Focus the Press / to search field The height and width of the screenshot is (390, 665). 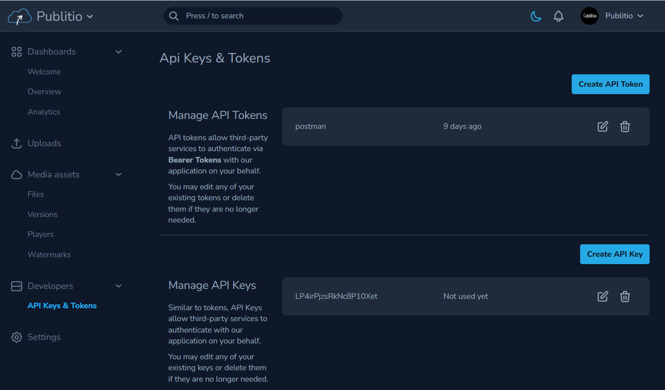tap(253, 16)
